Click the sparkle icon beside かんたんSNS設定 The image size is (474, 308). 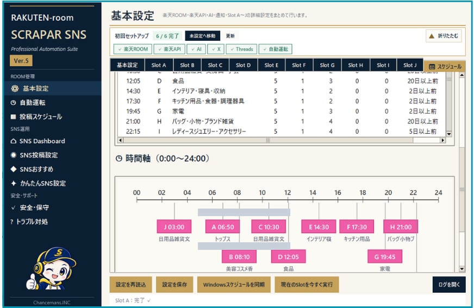[x=14, y=183]
